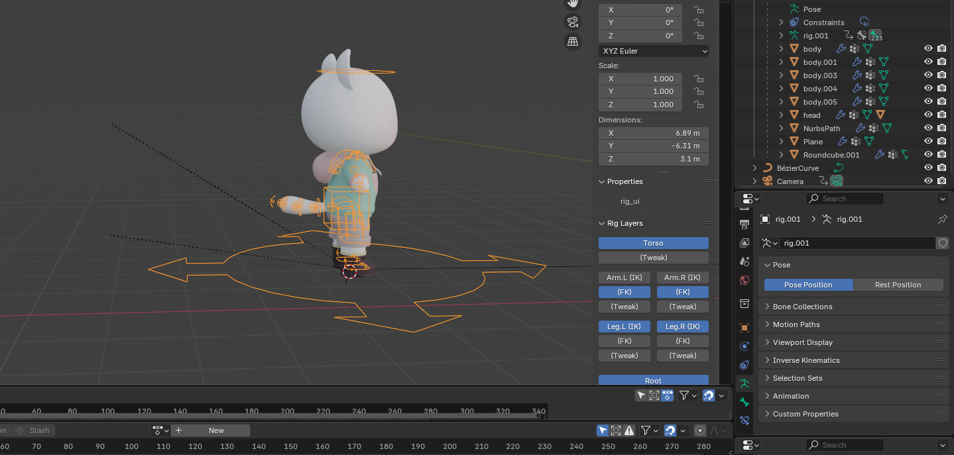
Task: Select Pose Position
Action: coord(808,285)
